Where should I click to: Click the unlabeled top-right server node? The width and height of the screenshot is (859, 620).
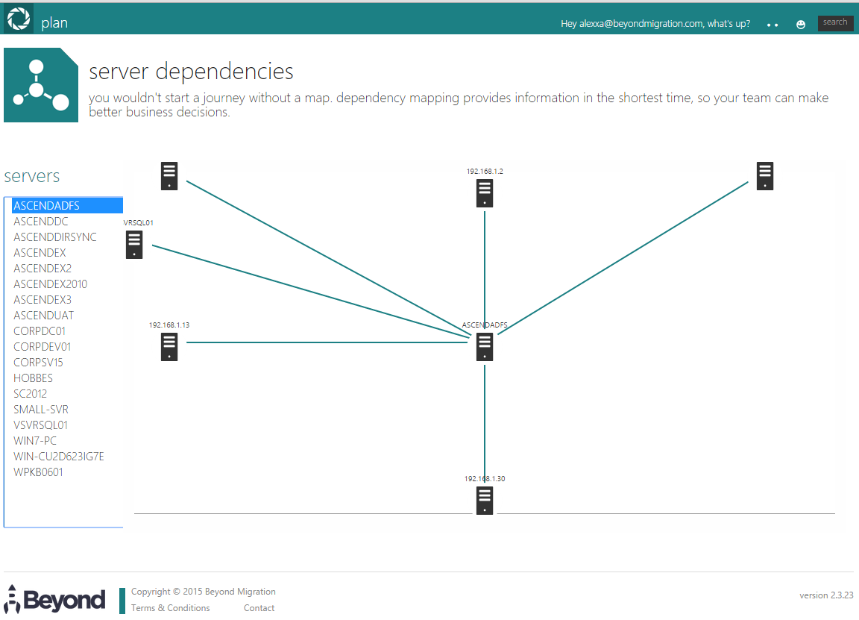pos(765,176)
